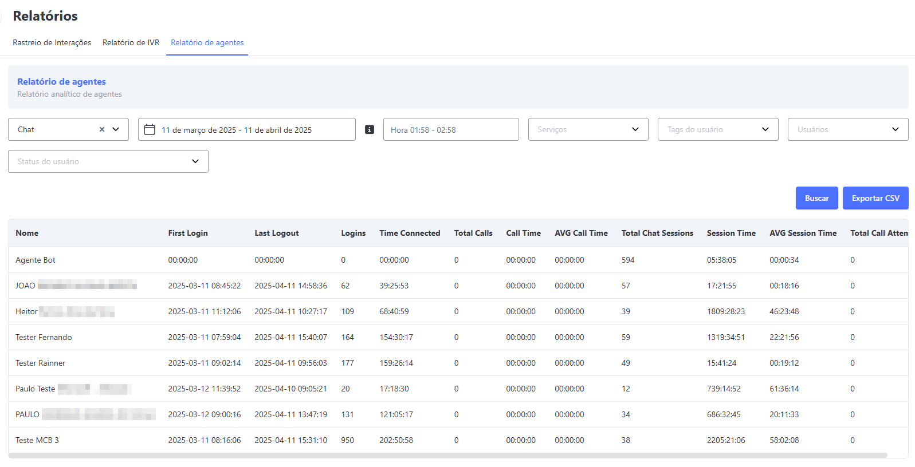The image size is (915, 467).
Task: Select the Relatório de agentes tab
Action: coord(207,42)
